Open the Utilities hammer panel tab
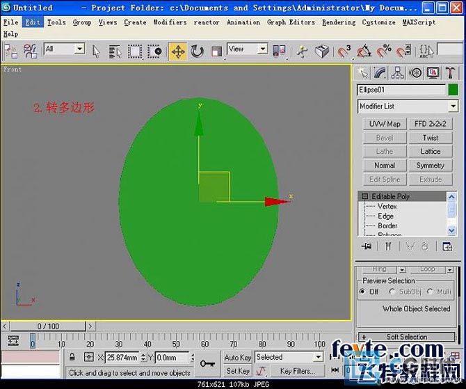 click(450, 72)
